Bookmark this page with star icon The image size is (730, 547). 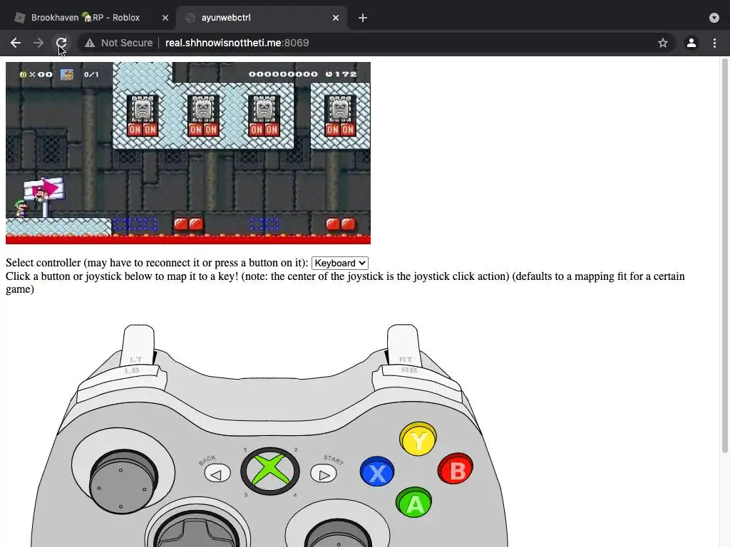[663, 43]
